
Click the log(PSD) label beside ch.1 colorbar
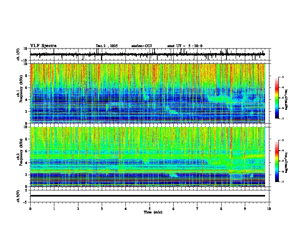click(287, 100)
